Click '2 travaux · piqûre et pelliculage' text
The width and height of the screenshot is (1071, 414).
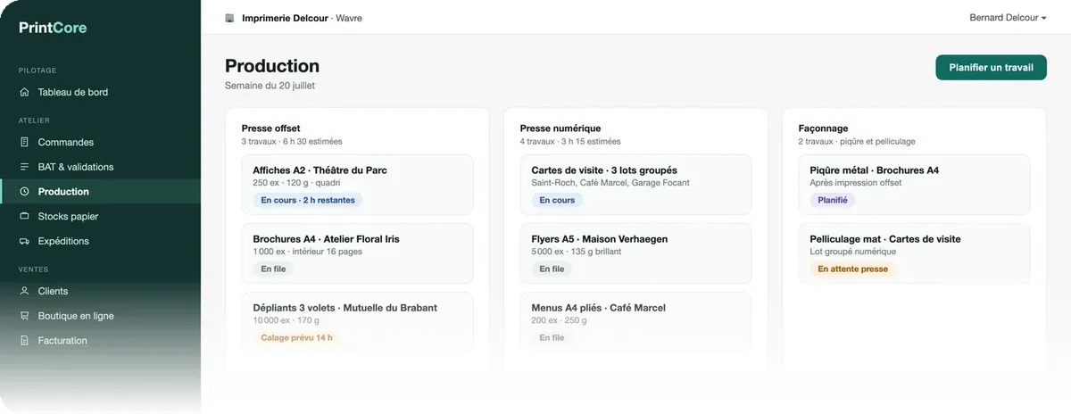point(857,142)
